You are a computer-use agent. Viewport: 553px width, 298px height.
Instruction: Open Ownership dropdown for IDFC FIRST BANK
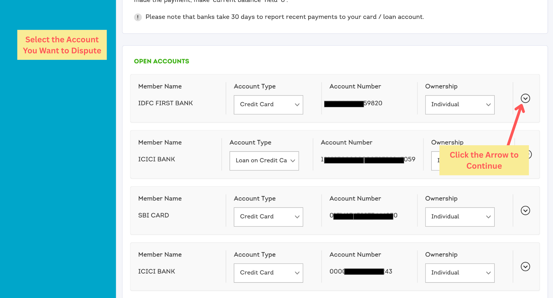pos(460,105)
